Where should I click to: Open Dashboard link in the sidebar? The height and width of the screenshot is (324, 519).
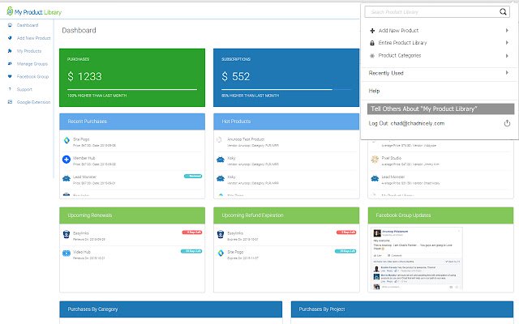click(x=28, y=25)
